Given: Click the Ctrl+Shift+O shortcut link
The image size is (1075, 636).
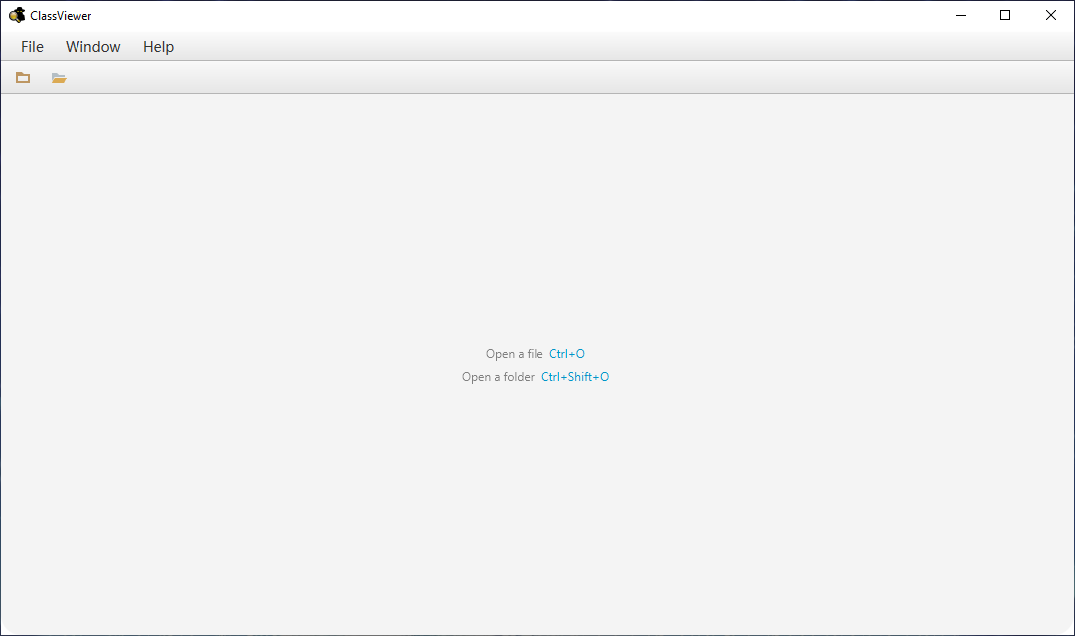Looking at the screenshot, I should point(575,377).
